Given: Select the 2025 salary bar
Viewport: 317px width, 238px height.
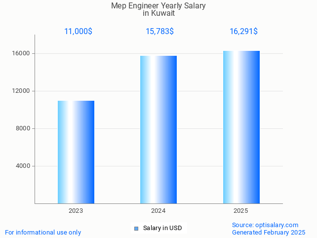Looking at the screenshot, I should click(241, 127).
